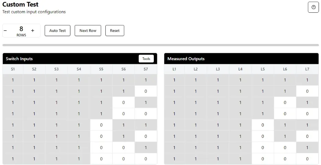This screenshot has width=321, height=165.
Task: Toggle S7 switch in the second row
Action: (x=146, y=91)
